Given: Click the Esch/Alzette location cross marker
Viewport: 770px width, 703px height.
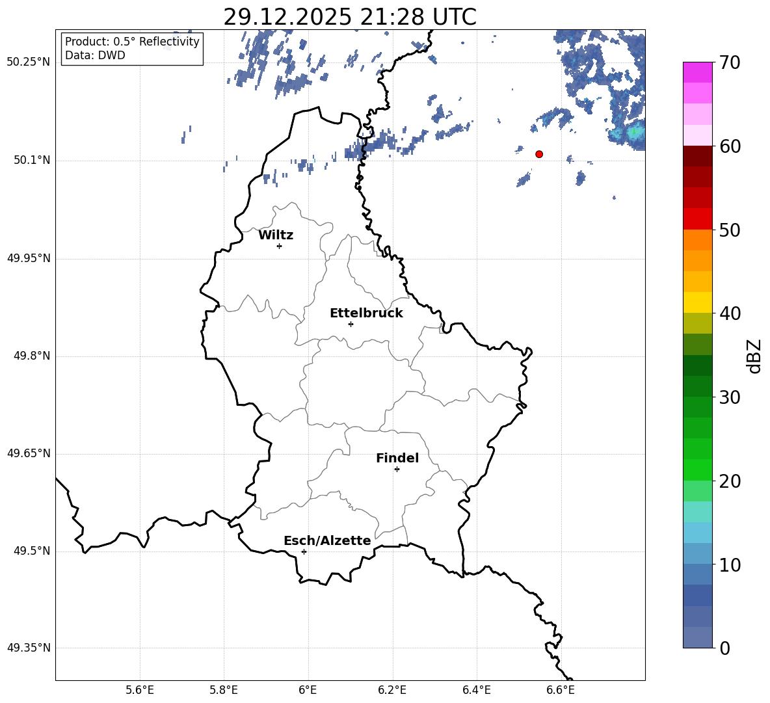Looking at the screenshot, I should tap(304, 551).
